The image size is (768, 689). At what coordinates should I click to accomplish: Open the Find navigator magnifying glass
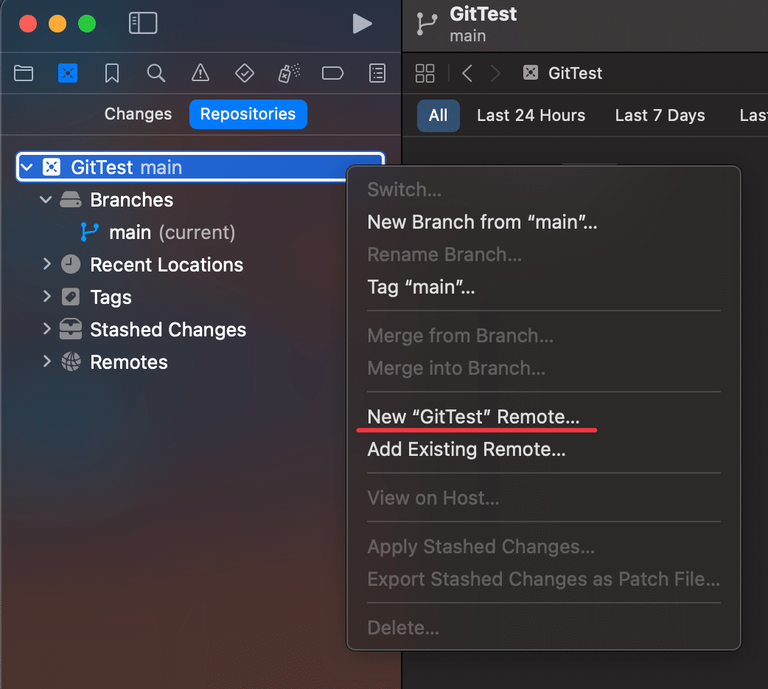point(156,73)
